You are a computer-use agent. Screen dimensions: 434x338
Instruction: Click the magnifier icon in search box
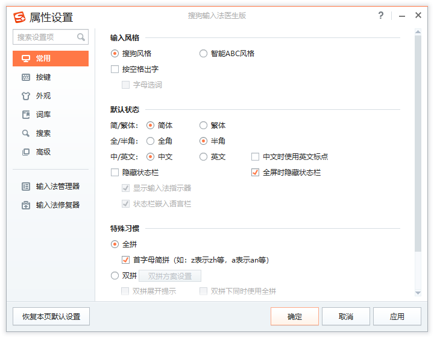[81, 37]
